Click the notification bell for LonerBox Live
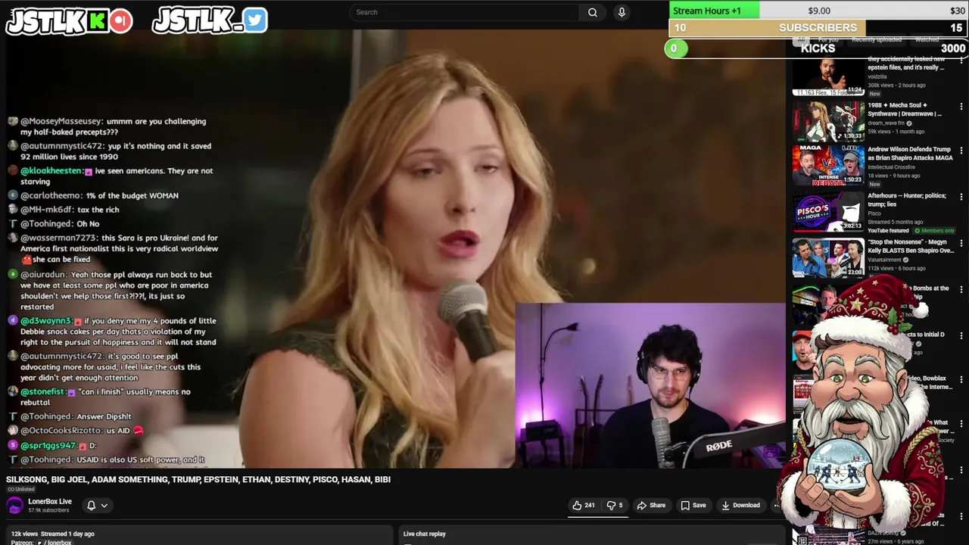Screen dimensions: 969x545 91,506
